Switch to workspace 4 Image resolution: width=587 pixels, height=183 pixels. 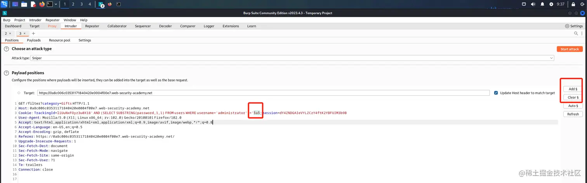tap(90, 4)
